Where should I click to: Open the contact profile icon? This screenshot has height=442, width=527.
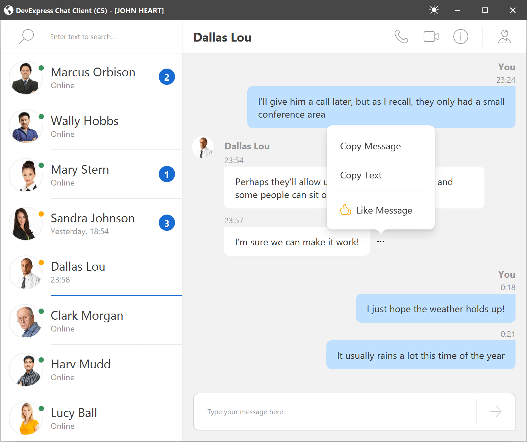click(x=504, y=36)
